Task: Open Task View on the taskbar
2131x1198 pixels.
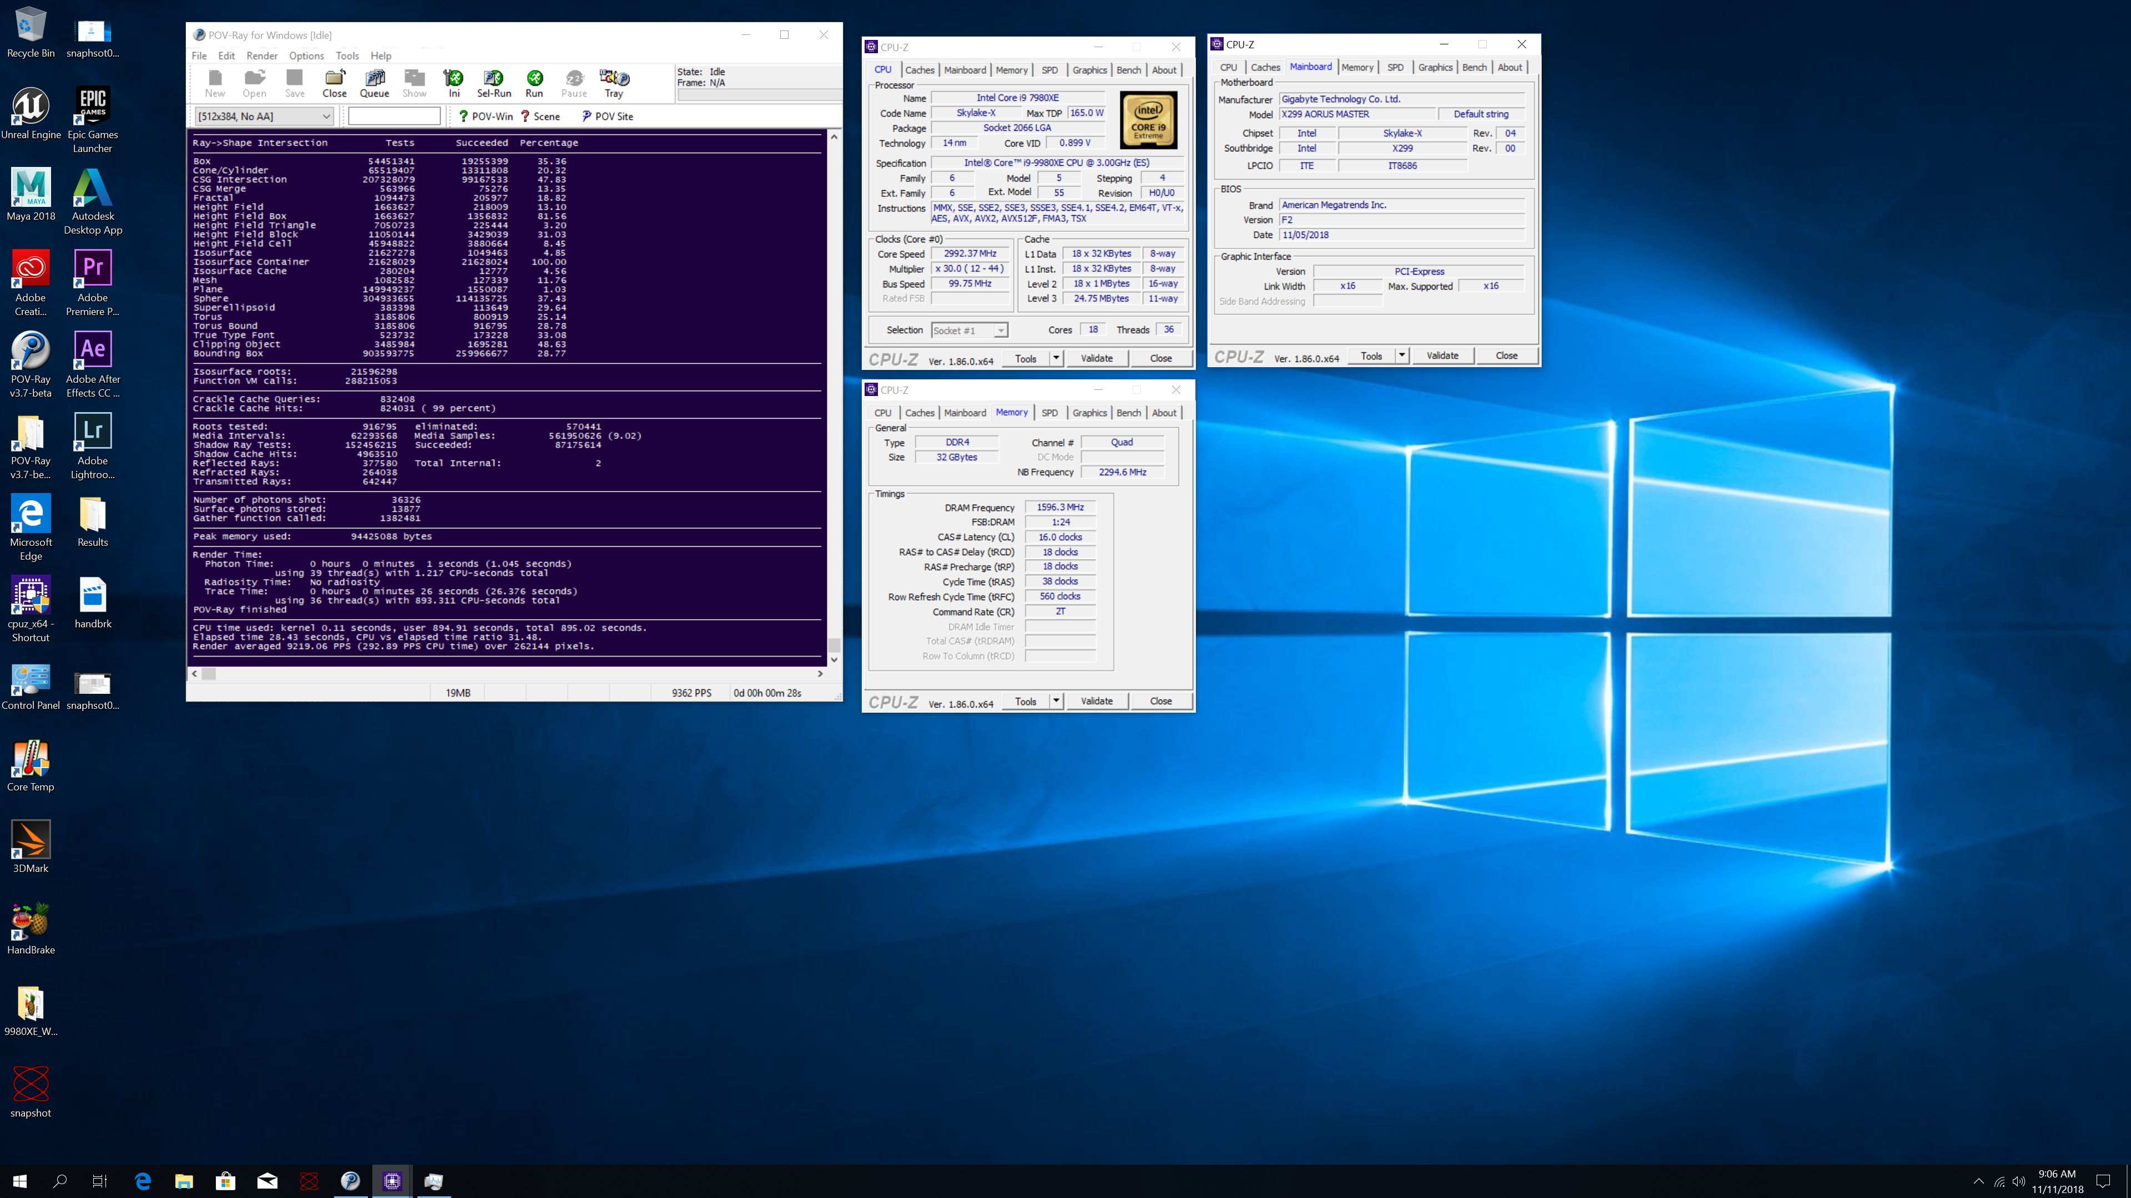Action: tap(99, 1181)
